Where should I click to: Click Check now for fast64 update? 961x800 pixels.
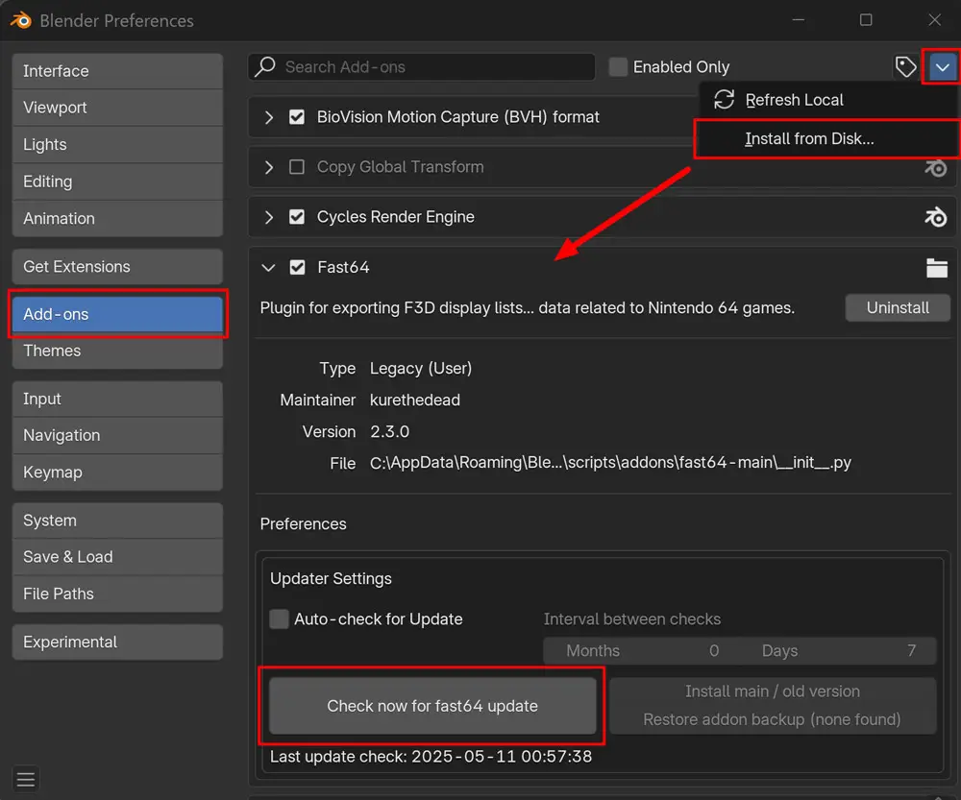point(432,706)
